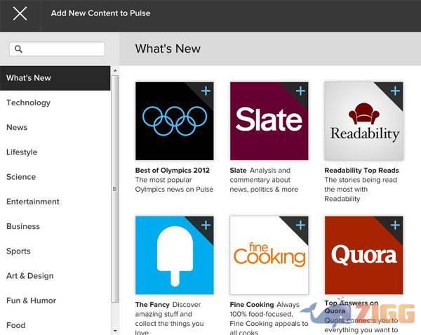421x335 pixels.
Task: Click 'amazing stuff and collect the things' text
Action: (x=169, y=319)
